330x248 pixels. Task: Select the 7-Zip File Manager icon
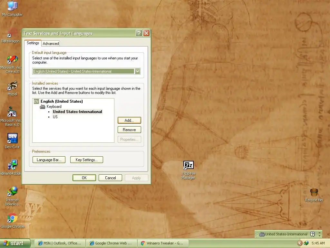point(188,170)
